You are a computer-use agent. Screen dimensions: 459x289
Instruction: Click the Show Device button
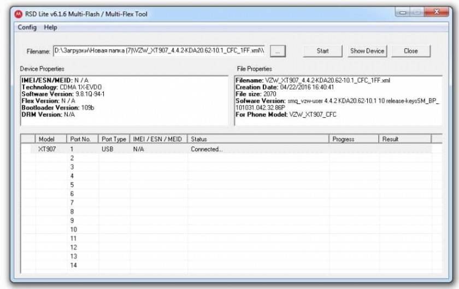coord(367,51)
